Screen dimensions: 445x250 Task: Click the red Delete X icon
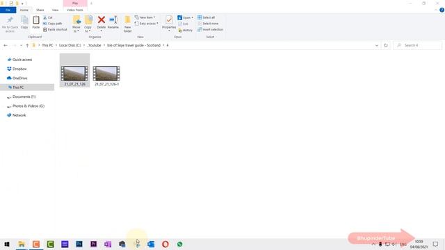[102, 20]
